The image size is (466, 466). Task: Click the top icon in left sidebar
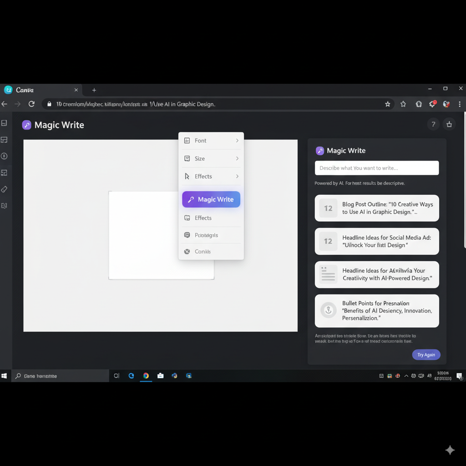pos(4,123)
